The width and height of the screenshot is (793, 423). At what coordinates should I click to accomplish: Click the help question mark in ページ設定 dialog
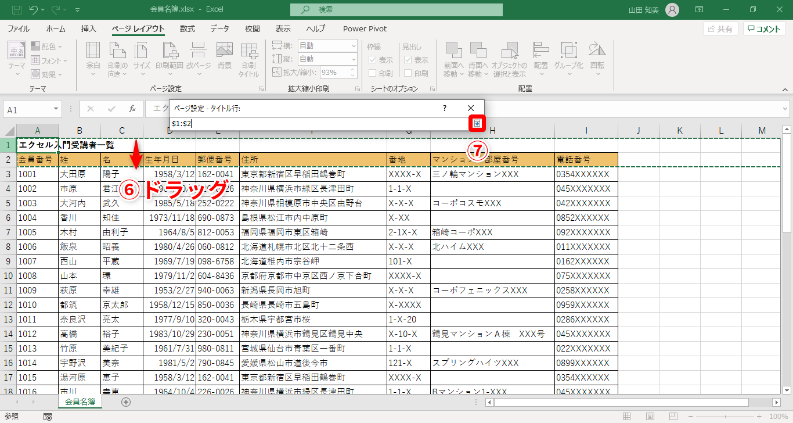(x=445, y=108)
